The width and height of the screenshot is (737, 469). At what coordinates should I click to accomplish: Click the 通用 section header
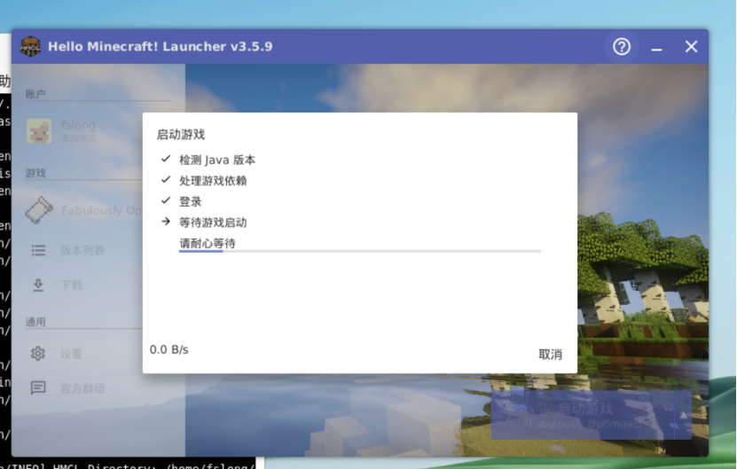pos(35,322)
